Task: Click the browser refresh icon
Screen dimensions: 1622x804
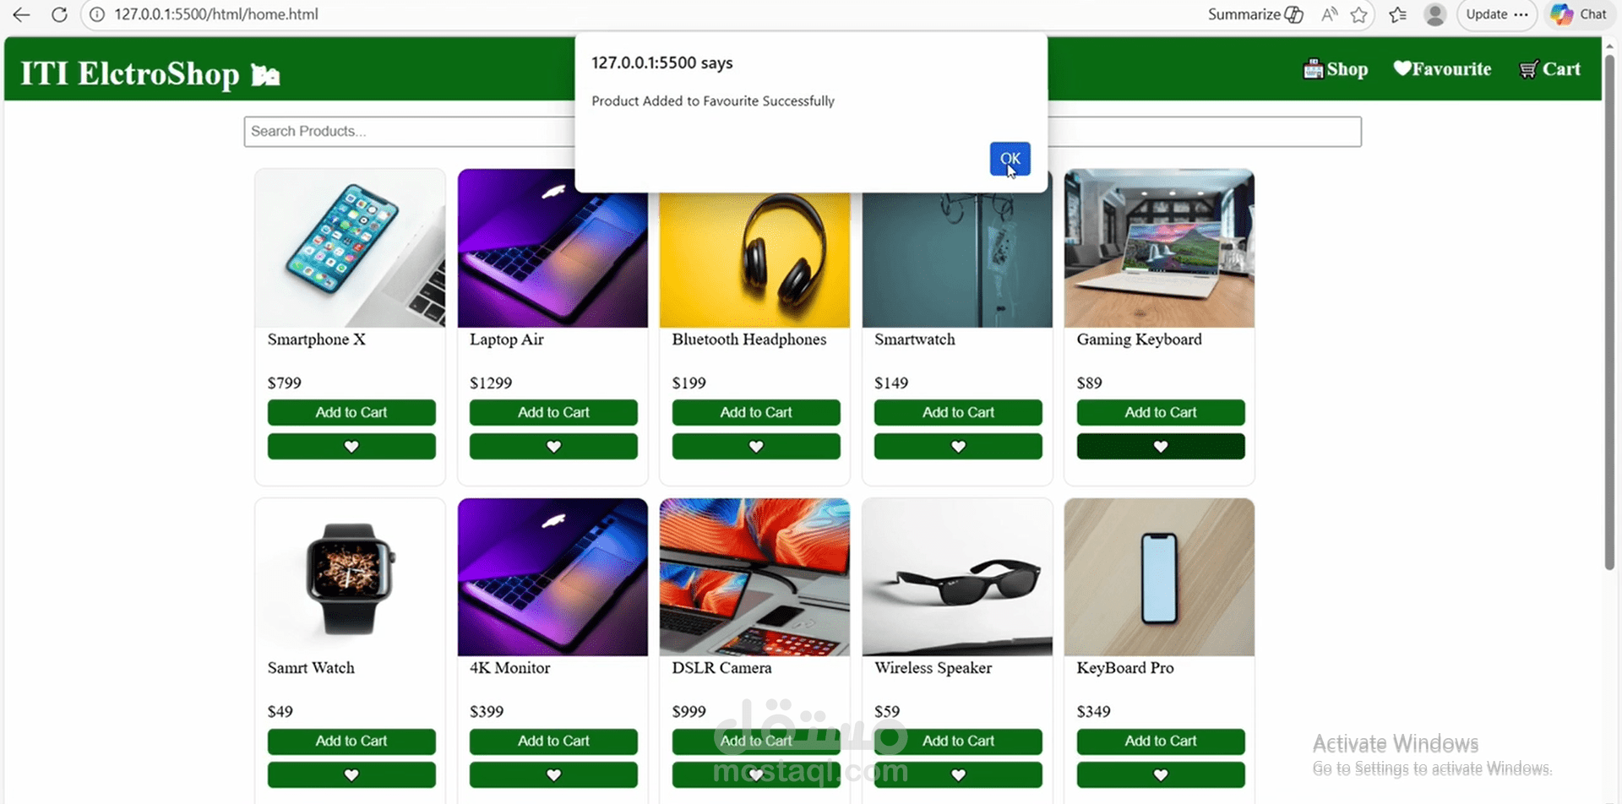Action: point(59,14)
